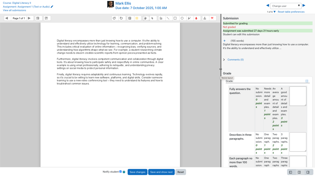
Task: Click the 'Not graded' status text
Action: [x=229, y=27]
